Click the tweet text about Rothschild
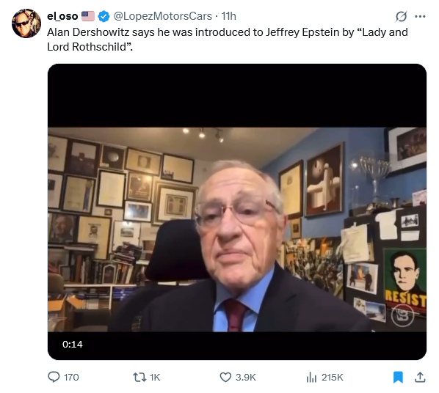 [x=227, y=40]
